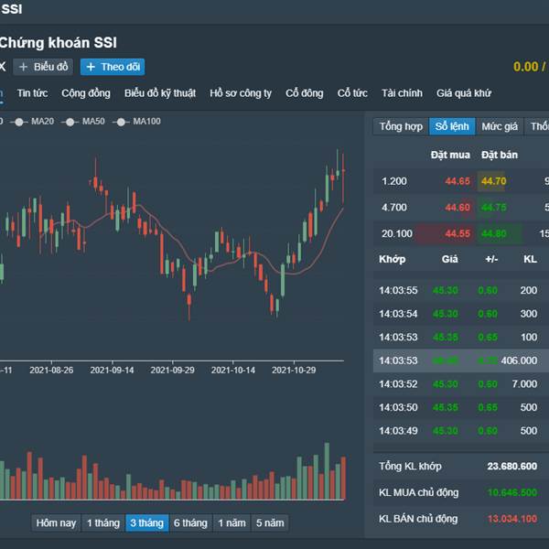The image size is (549, 549).
Task: Toggle the MA20 indicator
Action: tap(32, 122)
